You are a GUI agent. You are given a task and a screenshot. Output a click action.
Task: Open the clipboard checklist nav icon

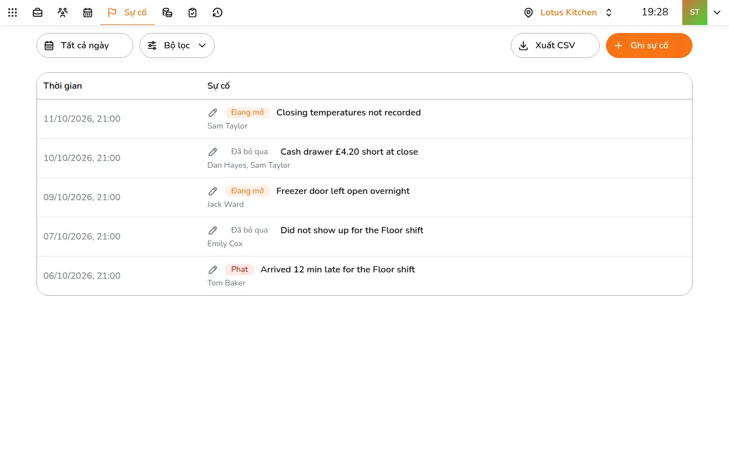coord(193,13)
